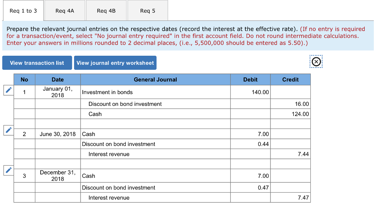Click the 0.44 debit cell

[x=250, y=144]
